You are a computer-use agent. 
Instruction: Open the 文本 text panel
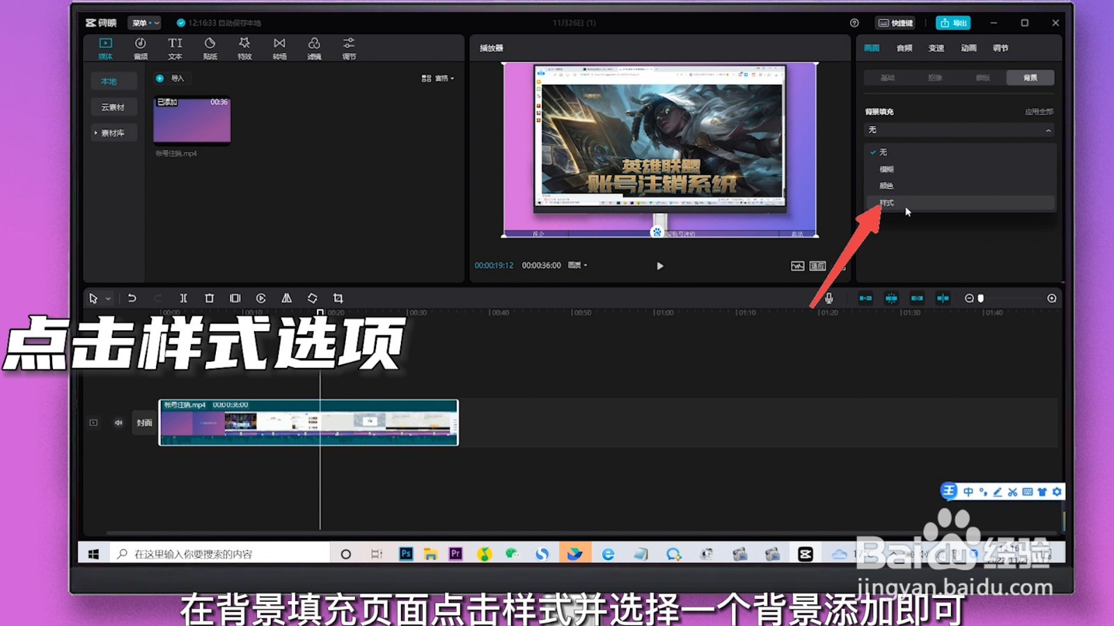click(175, 48)
